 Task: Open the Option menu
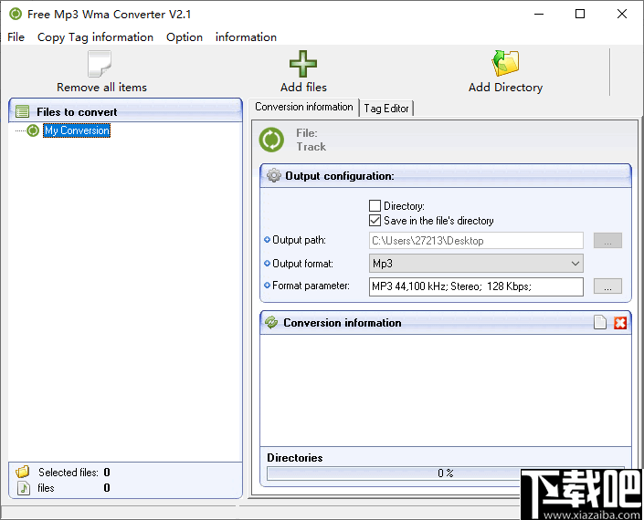point(185,36)
